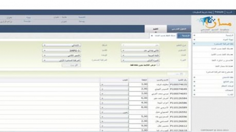This screenshot has height=132, width=236.
Task: Click the search button under the left dropdowns
Action: tap(71, 65)
